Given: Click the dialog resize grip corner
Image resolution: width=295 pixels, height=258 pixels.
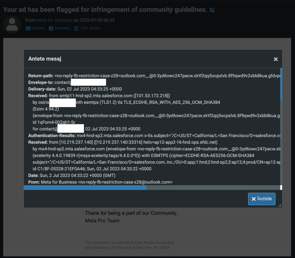Looking at the screenshot, I should click(x=280, y=205).
